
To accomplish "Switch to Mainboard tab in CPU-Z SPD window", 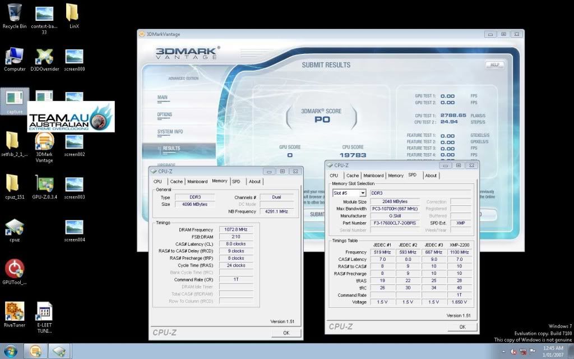I will 373,176.
